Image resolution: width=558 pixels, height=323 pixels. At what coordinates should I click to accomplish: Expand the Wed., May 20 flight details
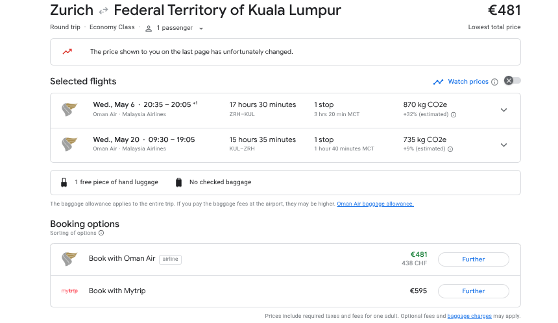(503, 145)
